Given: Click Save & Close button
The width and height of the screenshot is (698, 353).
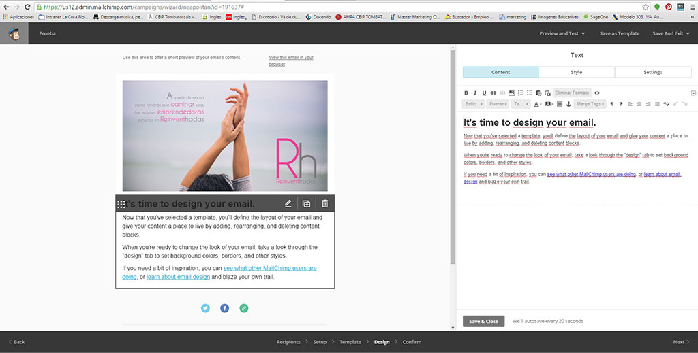Looking at the screenshot, I should [483, 321].
